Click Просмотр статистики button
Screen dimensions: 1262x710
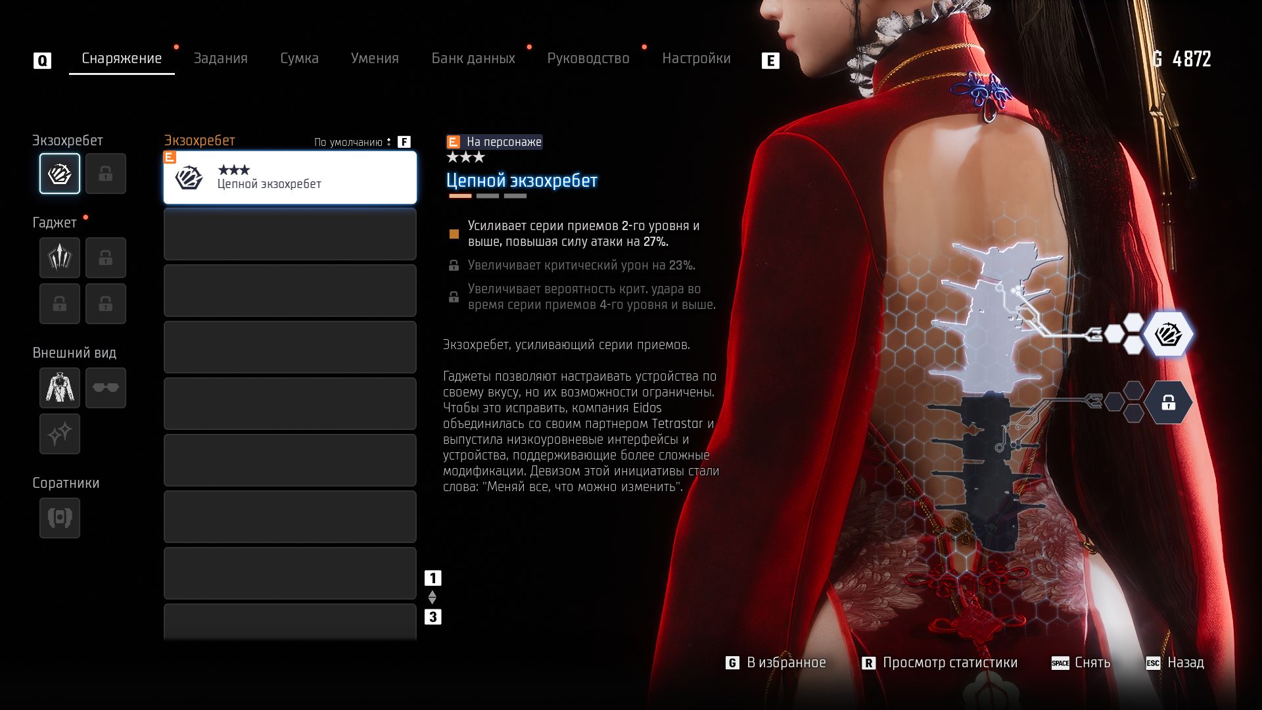[940, 663]
